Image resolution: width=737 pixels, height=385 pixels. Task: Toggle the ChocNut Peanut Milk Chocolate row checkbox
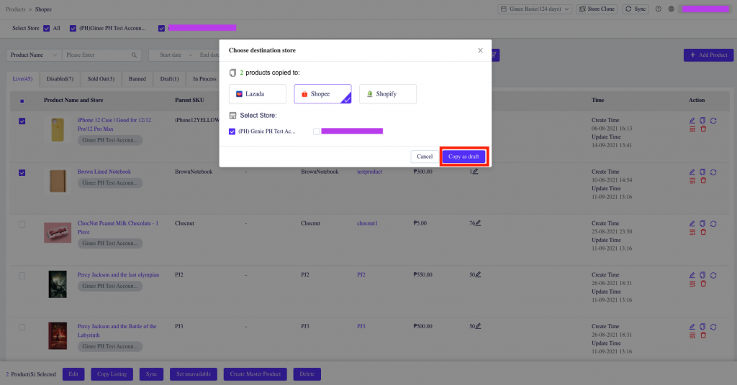pyautogui.click(x=22, y=224)
